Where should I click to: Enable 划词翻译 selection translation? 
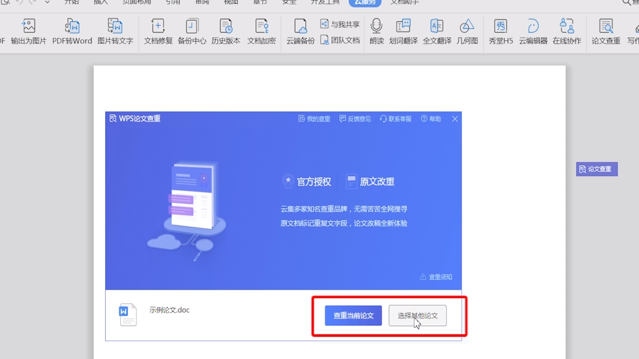click(x=403, y=31)
